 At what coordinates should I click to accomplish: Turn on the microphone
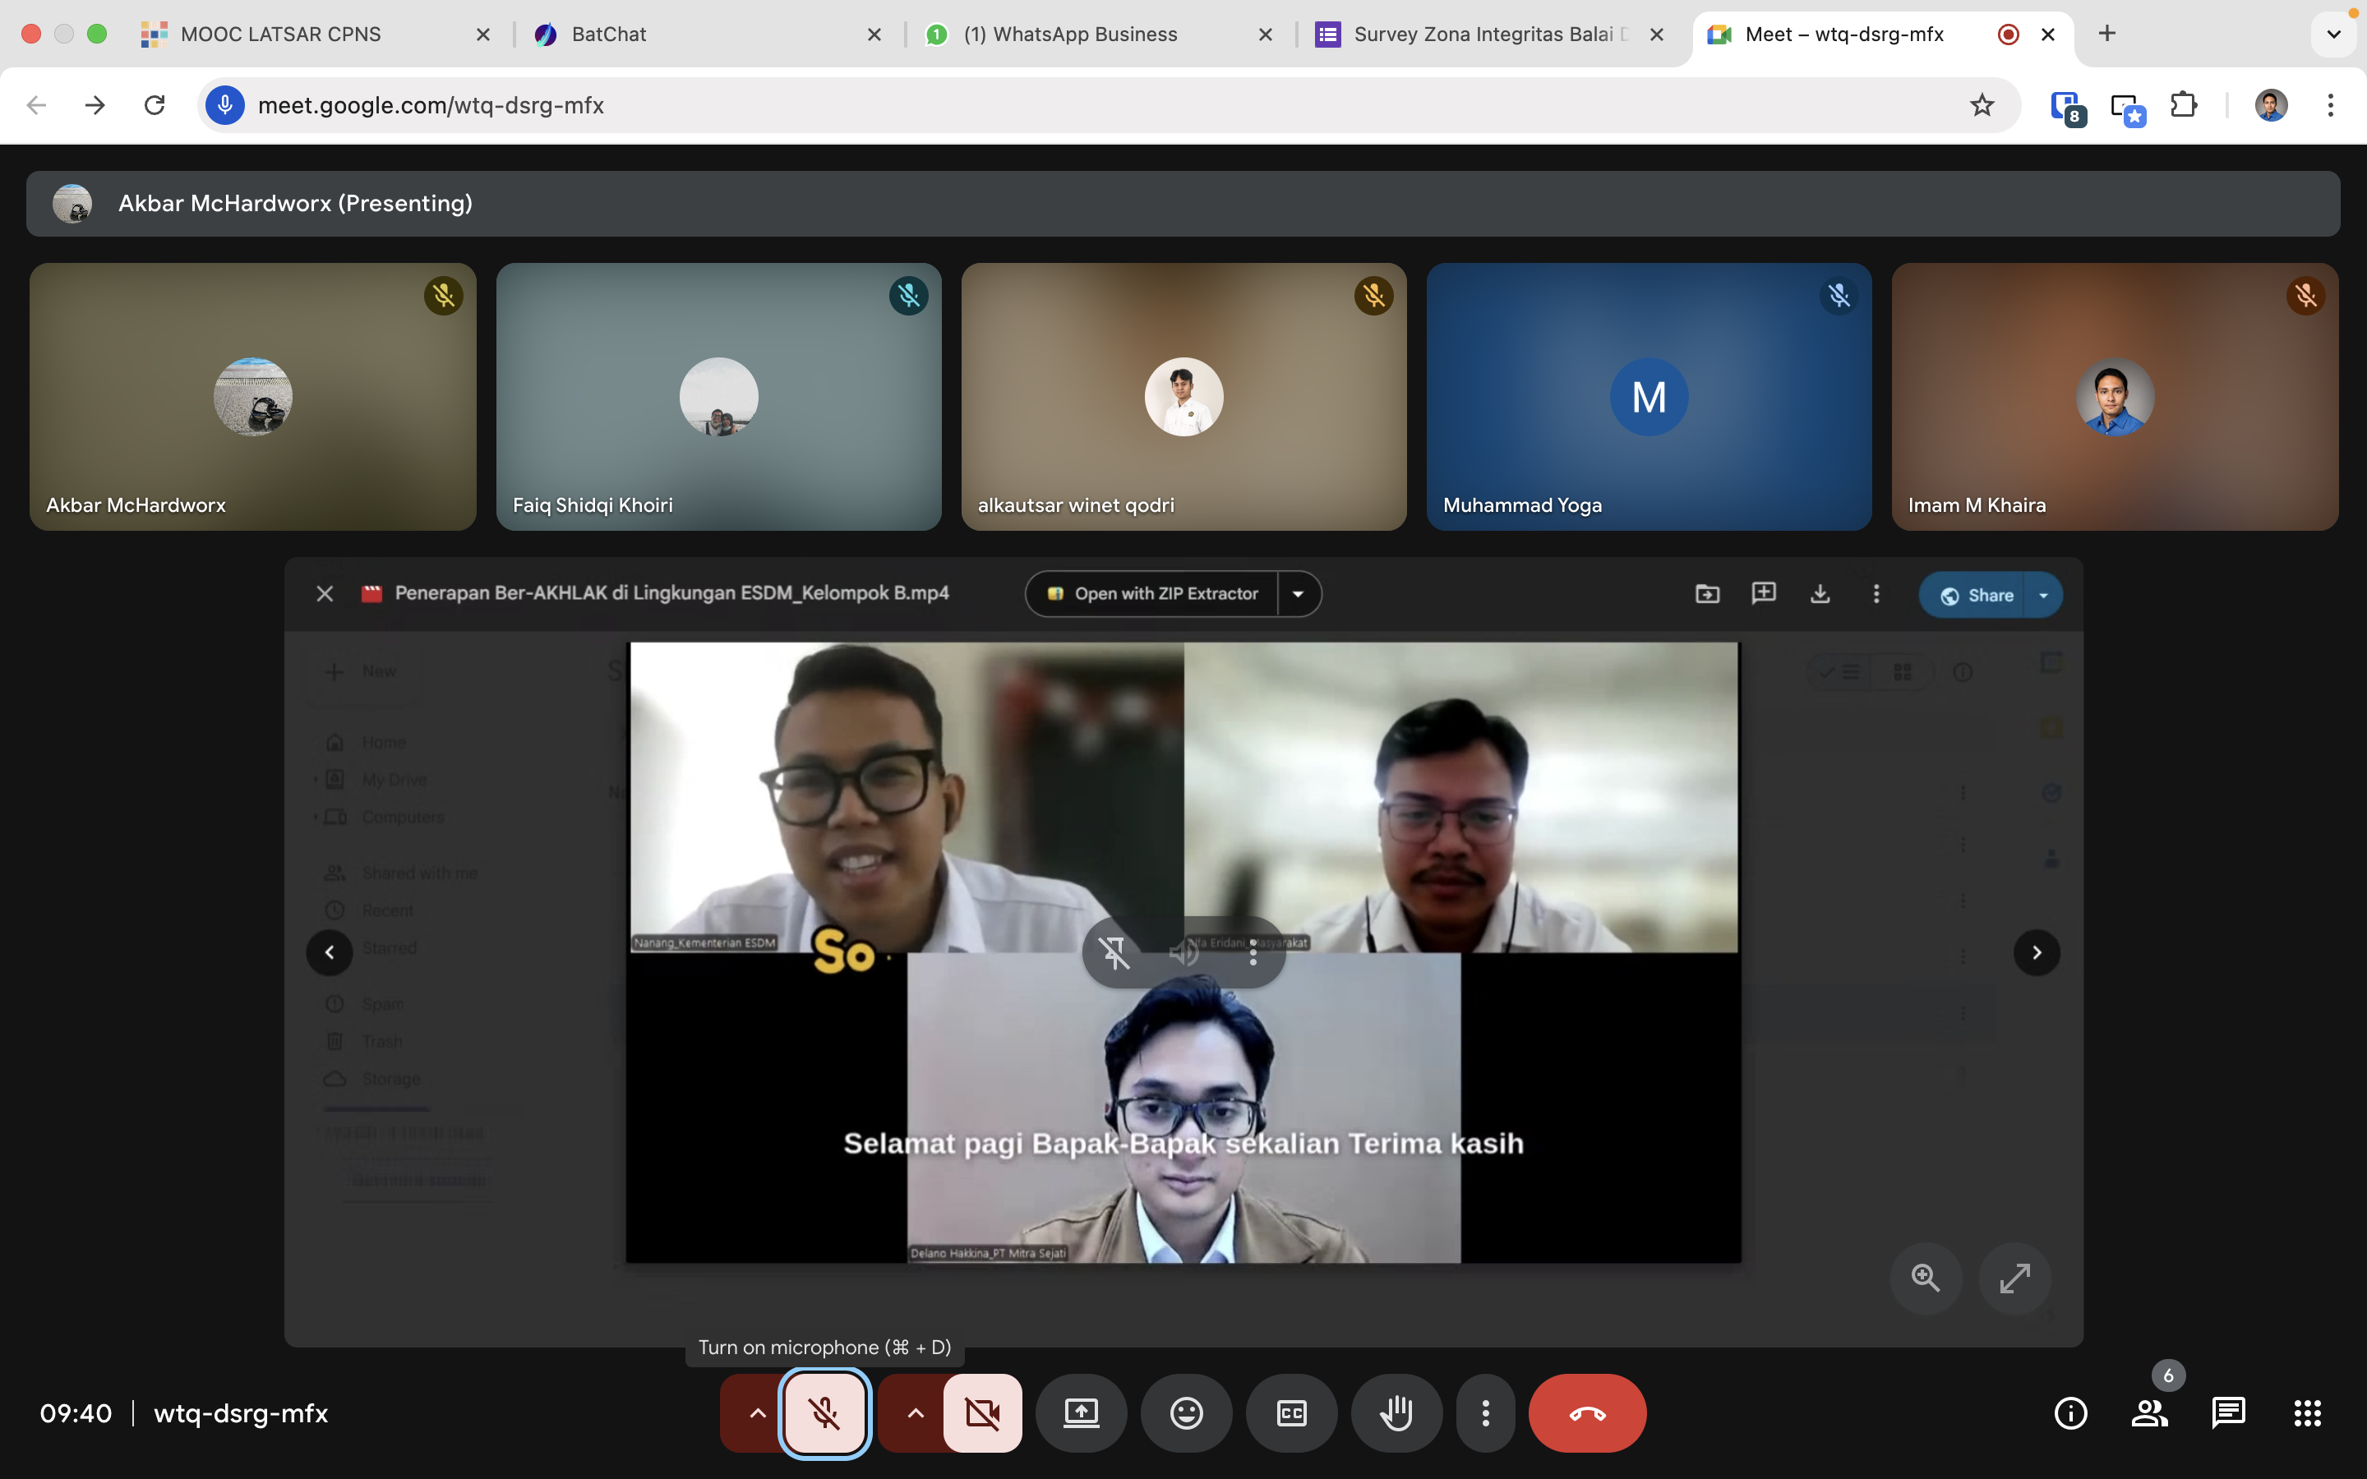click(x=824, y=1412)
